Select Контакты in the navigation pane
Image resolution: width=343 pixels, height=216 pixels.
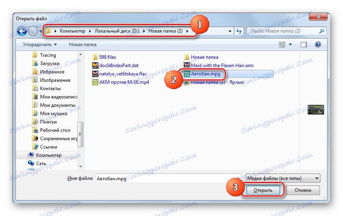50,89
